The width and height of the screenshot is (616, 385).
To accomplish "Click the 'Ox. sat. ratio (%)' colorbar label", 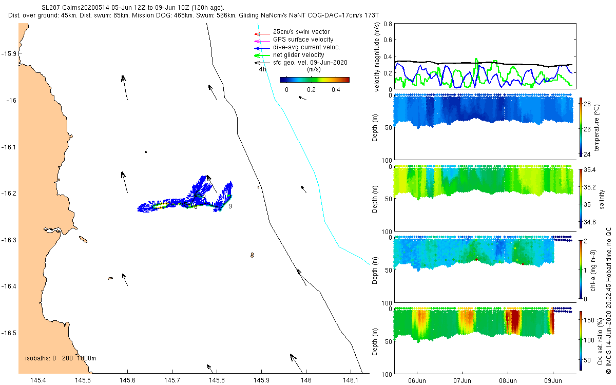I will tap(601, 341).
